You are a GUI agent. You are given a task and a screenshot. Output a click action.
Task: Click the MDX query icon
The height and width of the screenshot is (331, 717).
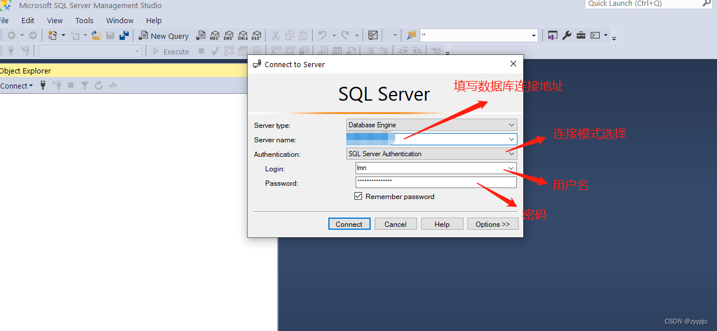(x=215, y=35)
